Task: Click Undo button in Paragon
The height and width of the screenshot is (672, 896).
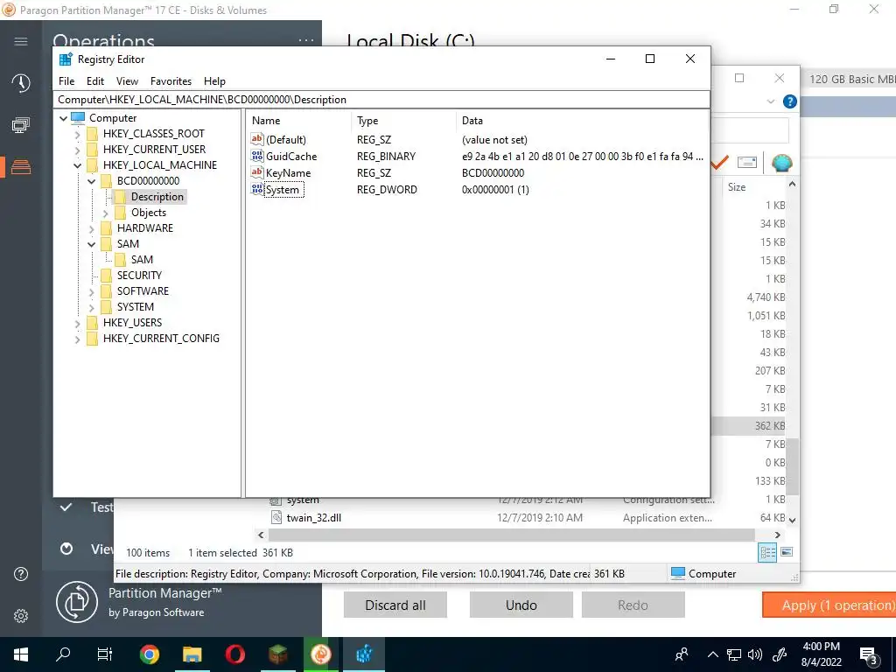Action: (x=521, y=605)
